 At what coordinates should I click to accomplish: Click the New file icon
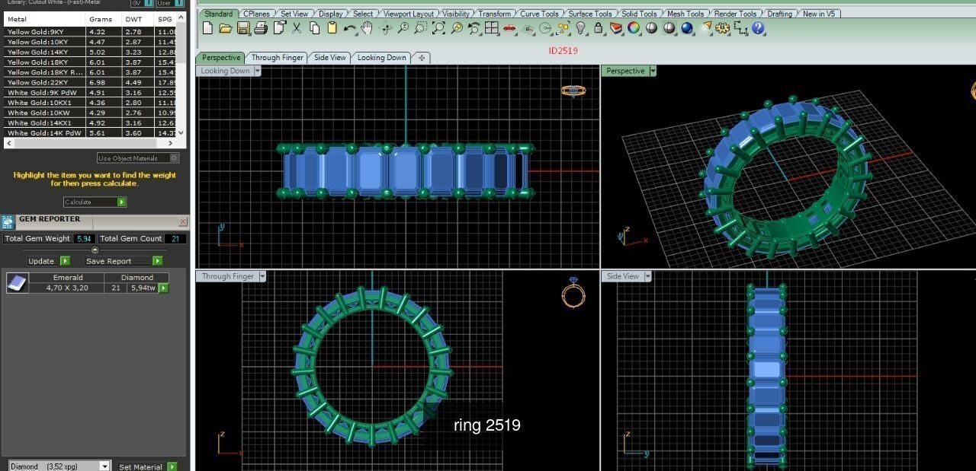click(207, 28)
